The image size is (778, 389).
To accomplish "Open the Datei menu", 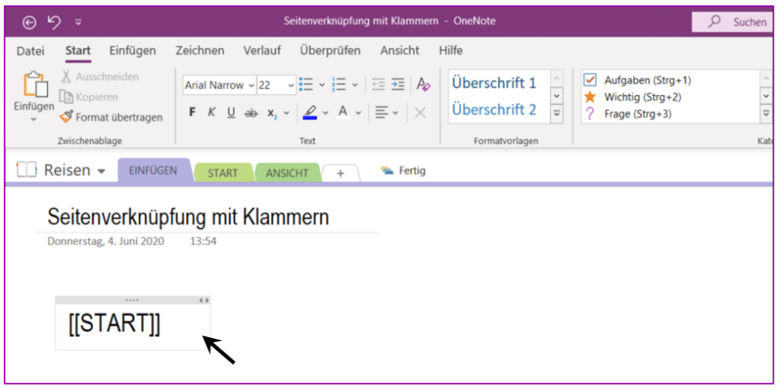I will pos(30,51).
